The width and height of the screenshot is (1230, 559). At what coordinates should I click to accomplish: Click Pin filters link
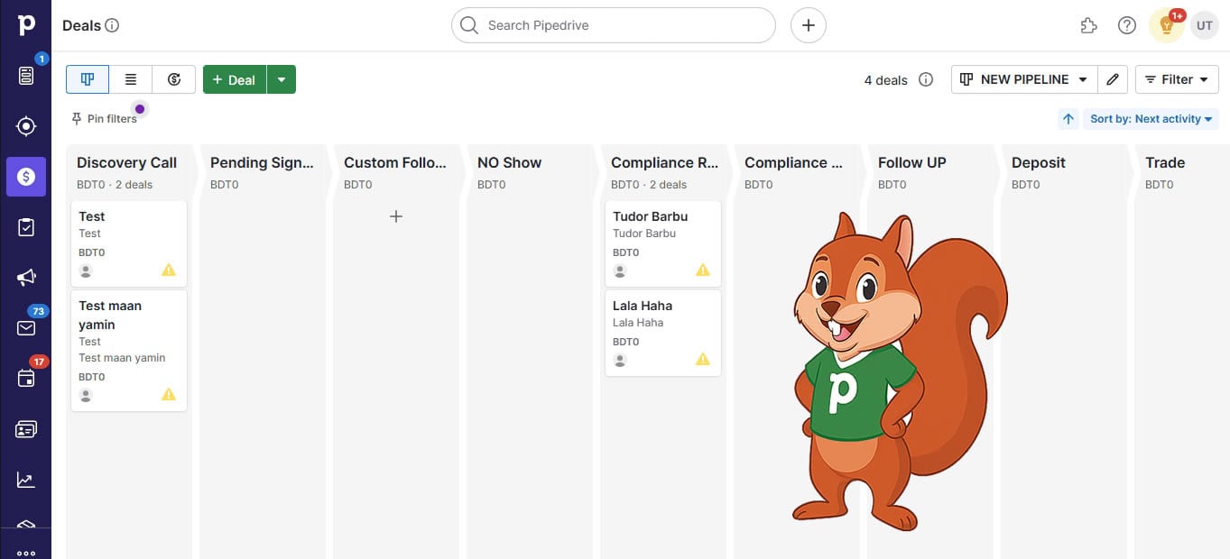coord(105,119)
